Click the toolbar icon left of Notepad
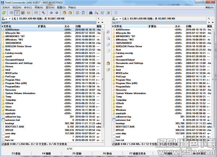Screen dimensions: 217x157 pyautogui.click(x=108, y=13)
